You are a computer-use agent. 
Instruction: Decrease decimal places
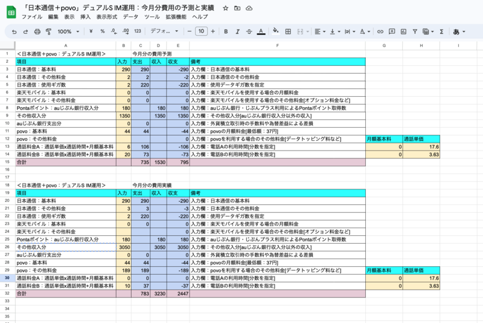[x=114, y=31]
